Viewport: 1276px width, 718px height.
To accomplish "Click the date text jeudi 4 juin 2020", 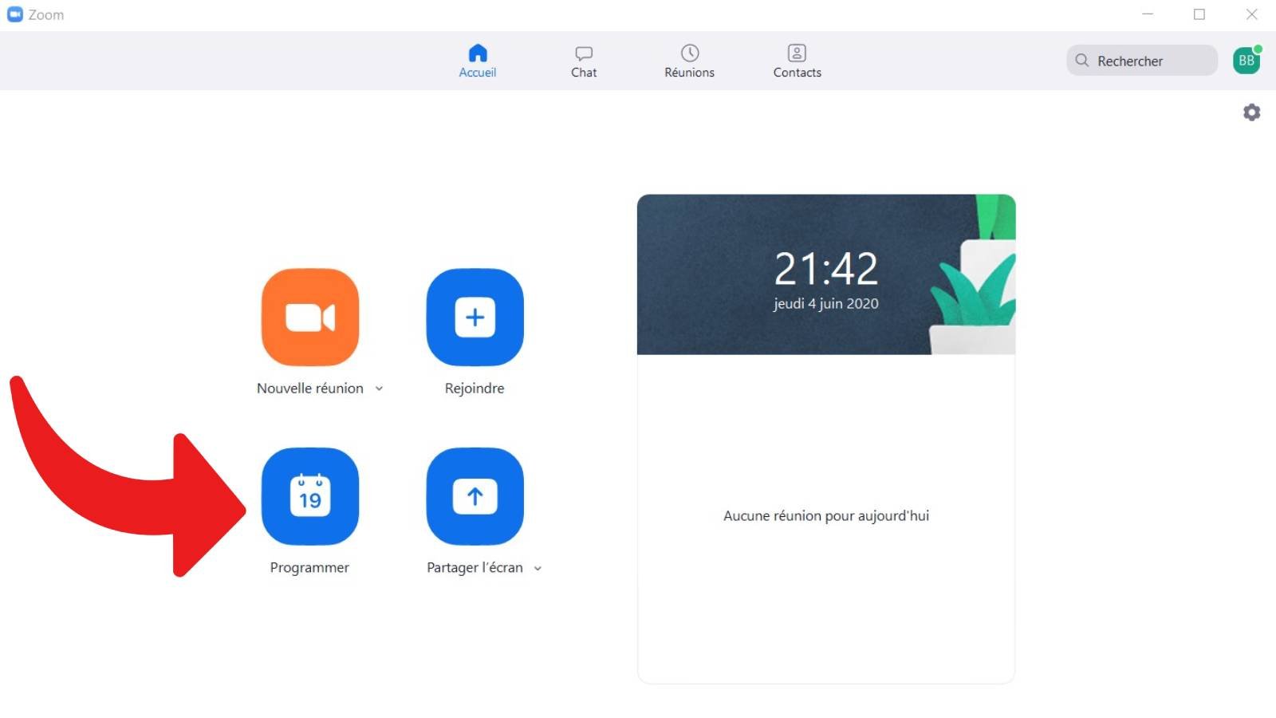I will [x=825, y=304].
